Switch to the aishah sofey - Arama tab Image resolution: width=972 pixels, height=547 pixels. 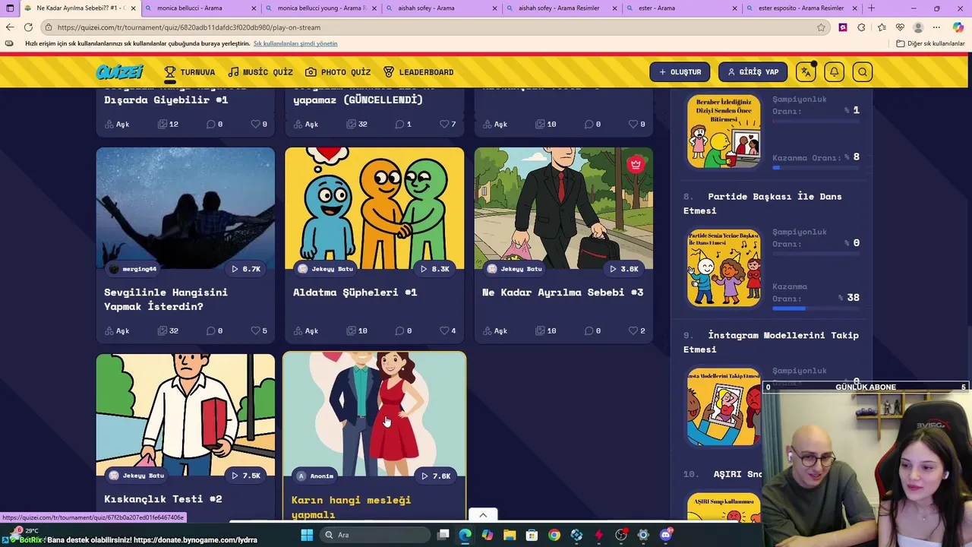click(x=440, y=8)
